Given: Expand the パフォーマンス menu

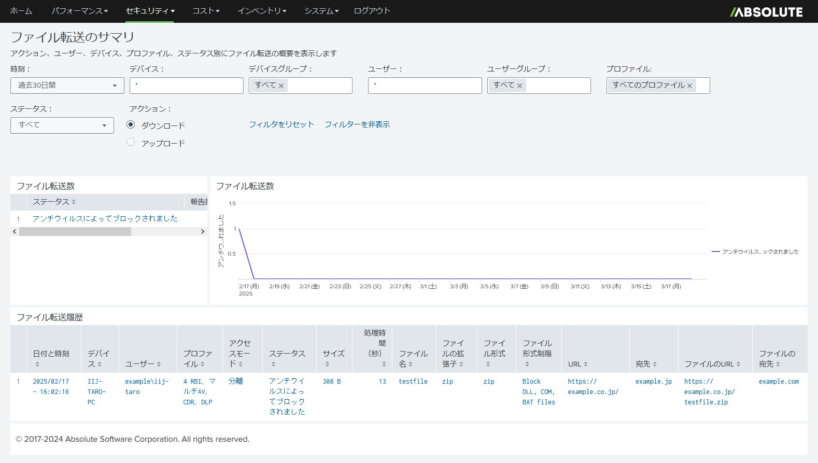Looking at the screenshot, I should pos(79,11).
